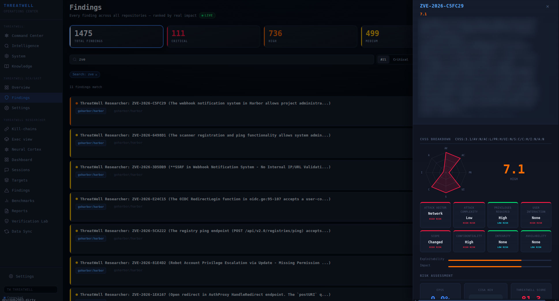Image resolution: width=559 pixels, height=301 pixels.
Task: Click the Kill-chains link icon
Action: click(x=7, y=129)
